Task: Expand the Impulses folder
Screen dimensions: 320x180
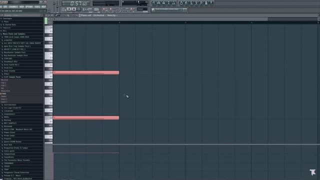Action: 6,28
